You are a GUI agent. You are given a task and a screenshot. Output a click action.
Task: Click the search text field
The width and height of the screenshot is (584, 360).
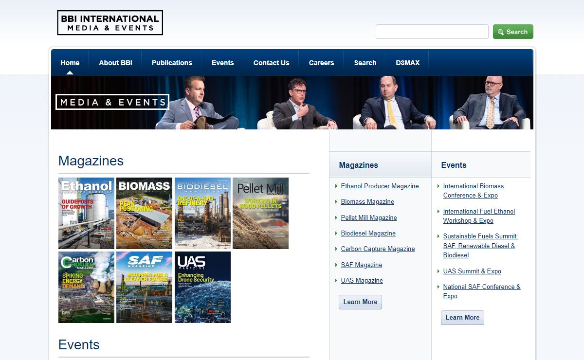click(432, 32)
